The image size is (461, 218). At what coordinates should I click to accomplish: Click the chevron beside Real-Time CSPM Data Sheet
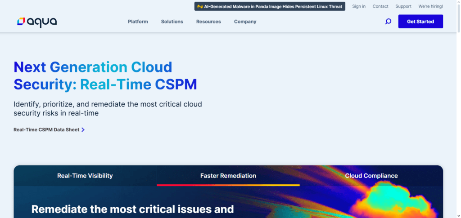coord(83,130)
